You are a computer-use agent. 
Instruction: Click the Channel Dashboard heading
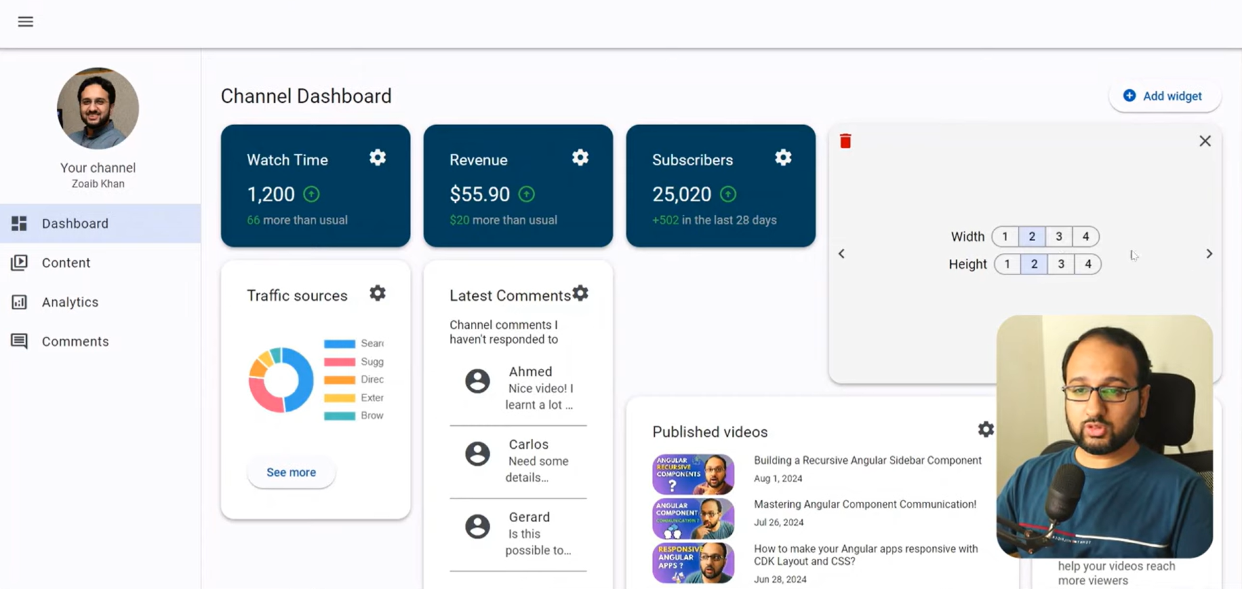(306, 96)
